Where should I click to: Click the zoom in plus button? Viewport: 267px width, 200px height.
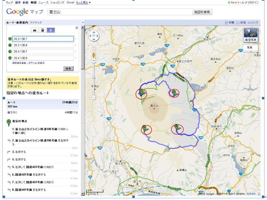(x=94, y=61)
